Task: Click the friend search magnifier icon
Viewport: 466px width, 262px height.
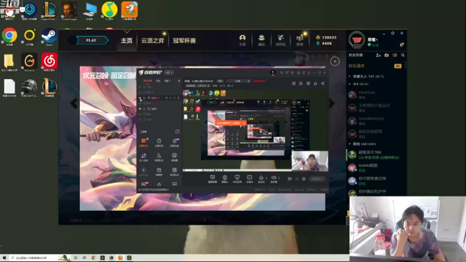Action: tap(403, 55)
